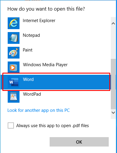Click the scrollbar down arrow
The image size is (117, 153).
pos(113,113)
